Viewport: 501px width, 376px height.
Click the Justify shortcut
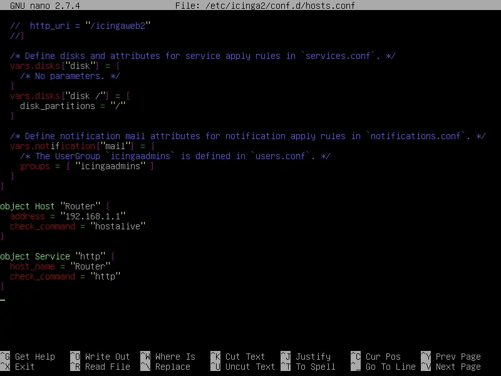click(312, 357)
